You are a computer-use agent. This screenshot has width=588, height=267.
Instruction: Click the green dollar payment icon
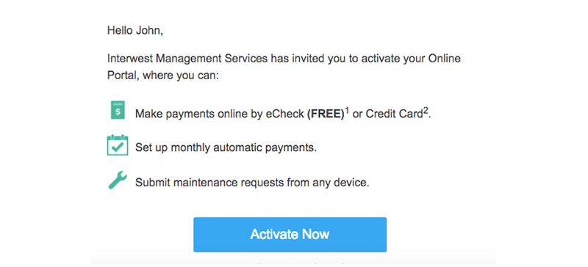[118, 110]
